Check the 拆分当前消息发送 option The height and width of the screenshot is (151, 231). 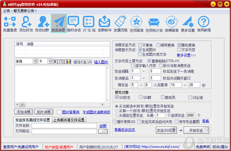161,65
